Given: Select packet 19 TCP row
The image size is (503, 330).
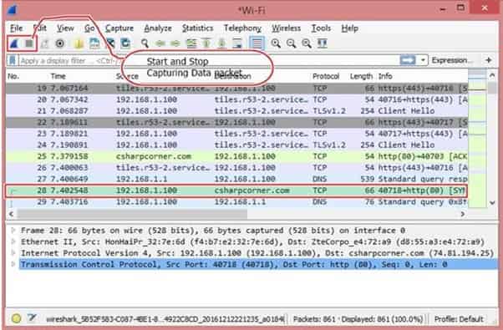Looking at the screenshot, I should coord(236,89).
